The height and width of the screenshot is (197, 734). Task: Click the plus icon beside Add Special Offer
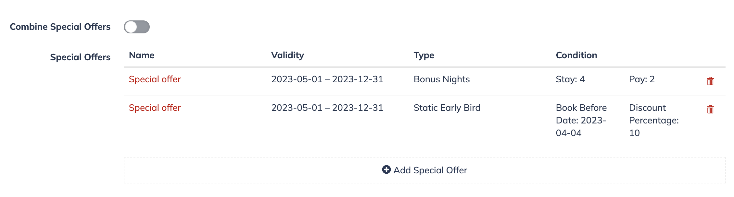tap(386, 169)
